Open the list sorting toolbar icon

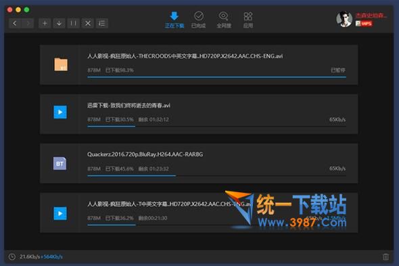click(x=102, y=24)
